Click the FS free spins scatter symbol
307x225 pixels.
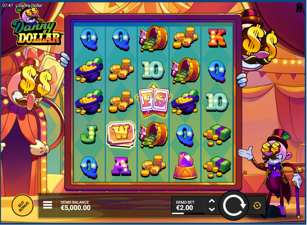pos(154,101)
